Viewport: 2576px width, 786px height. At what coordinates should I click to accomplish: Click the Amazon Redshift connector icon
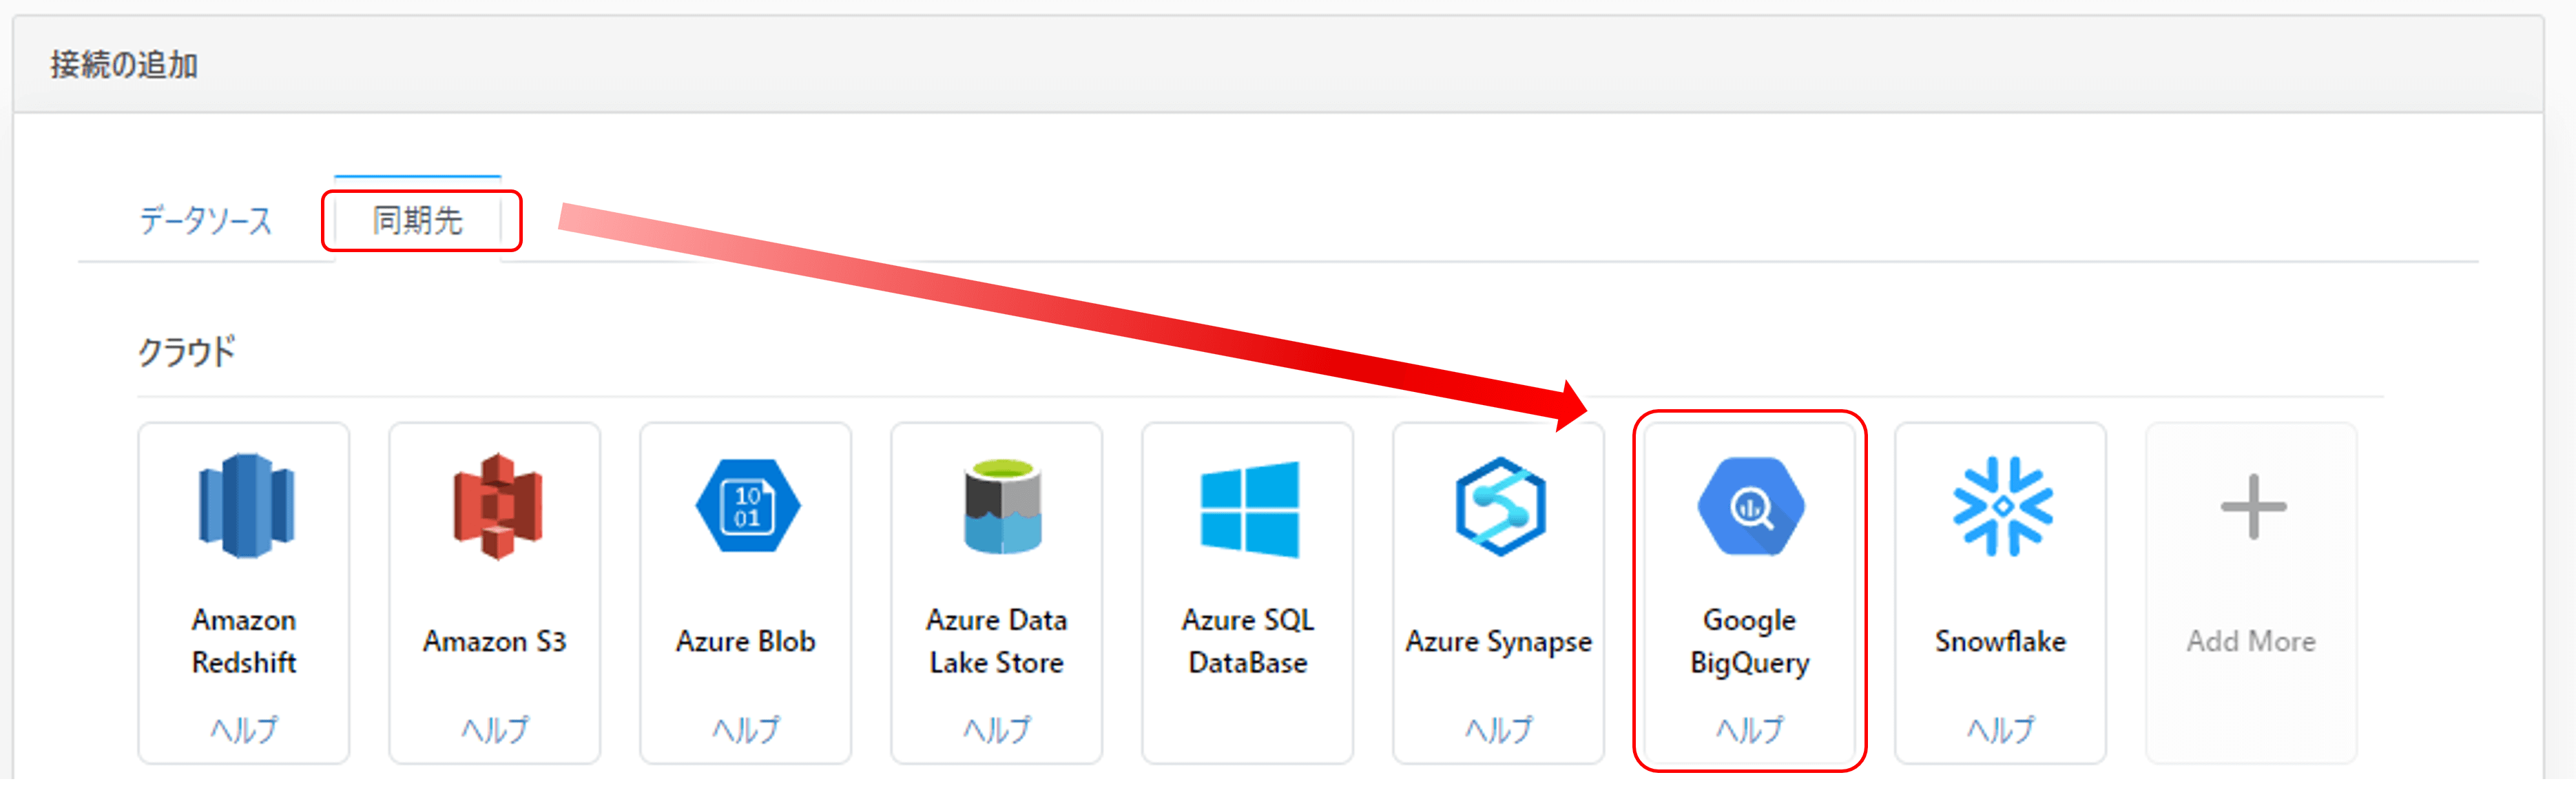pos(245,505)
